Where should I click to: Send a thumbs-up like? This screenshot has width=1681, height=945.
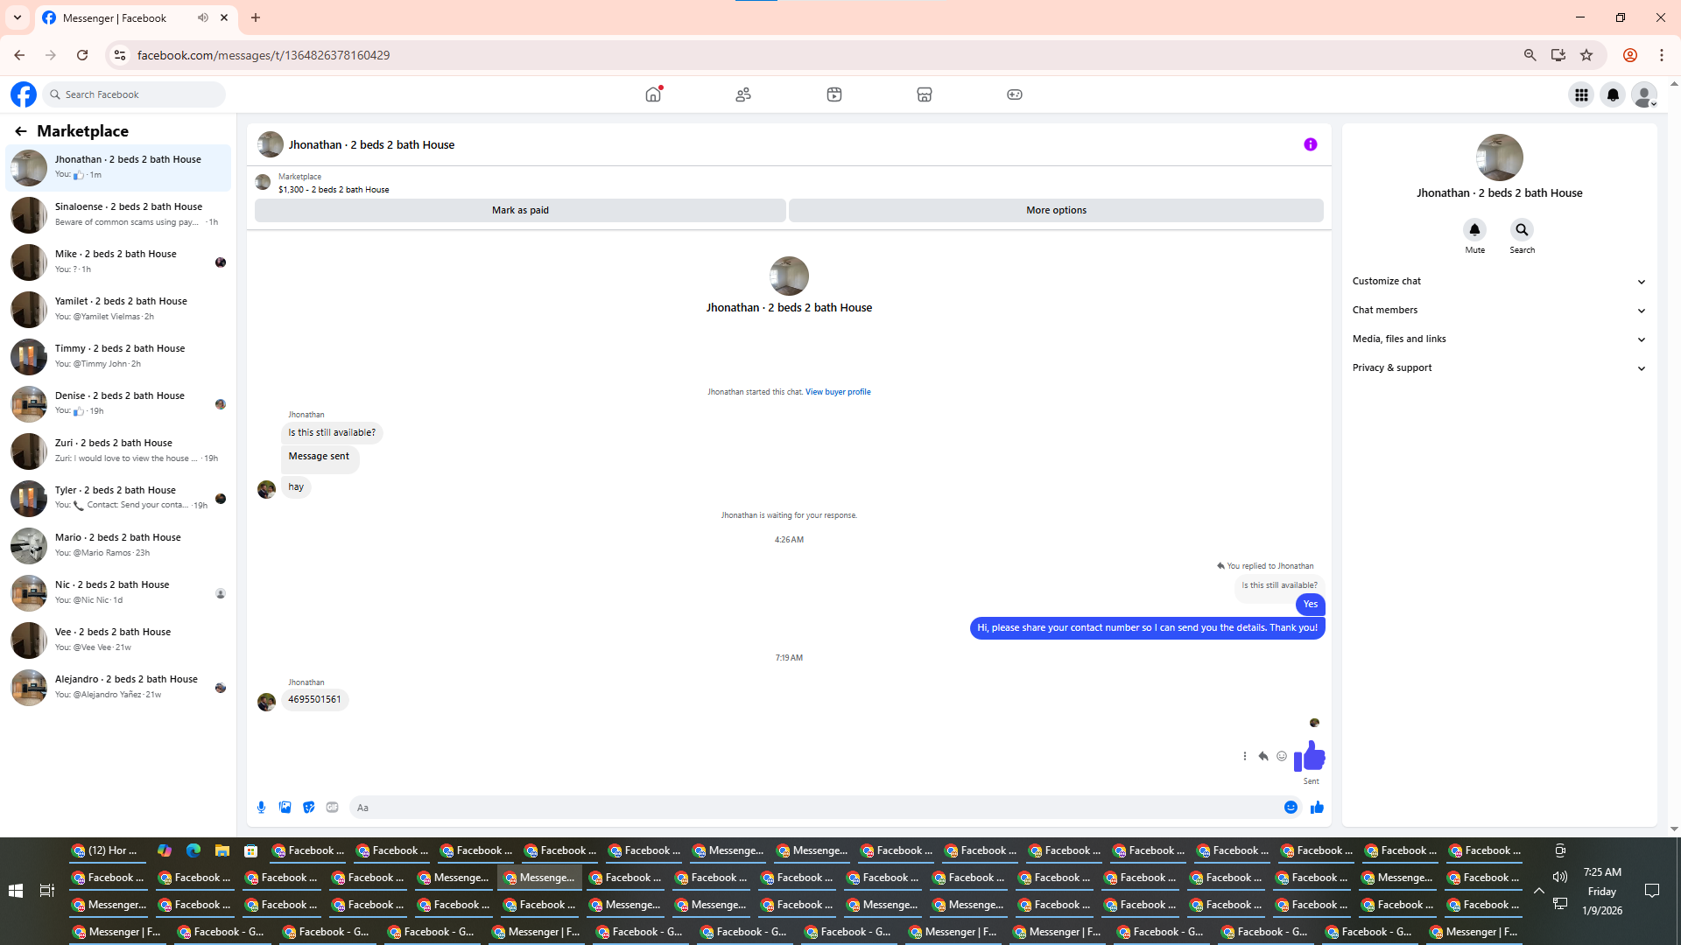pyautogui.click(x=1317, y=808)
